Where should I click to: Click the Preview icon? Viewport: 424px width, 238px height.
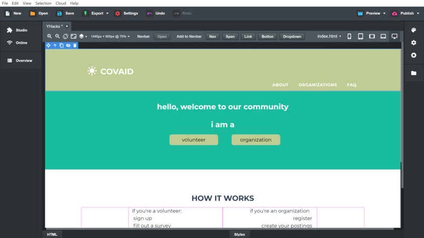pos(360,13)
